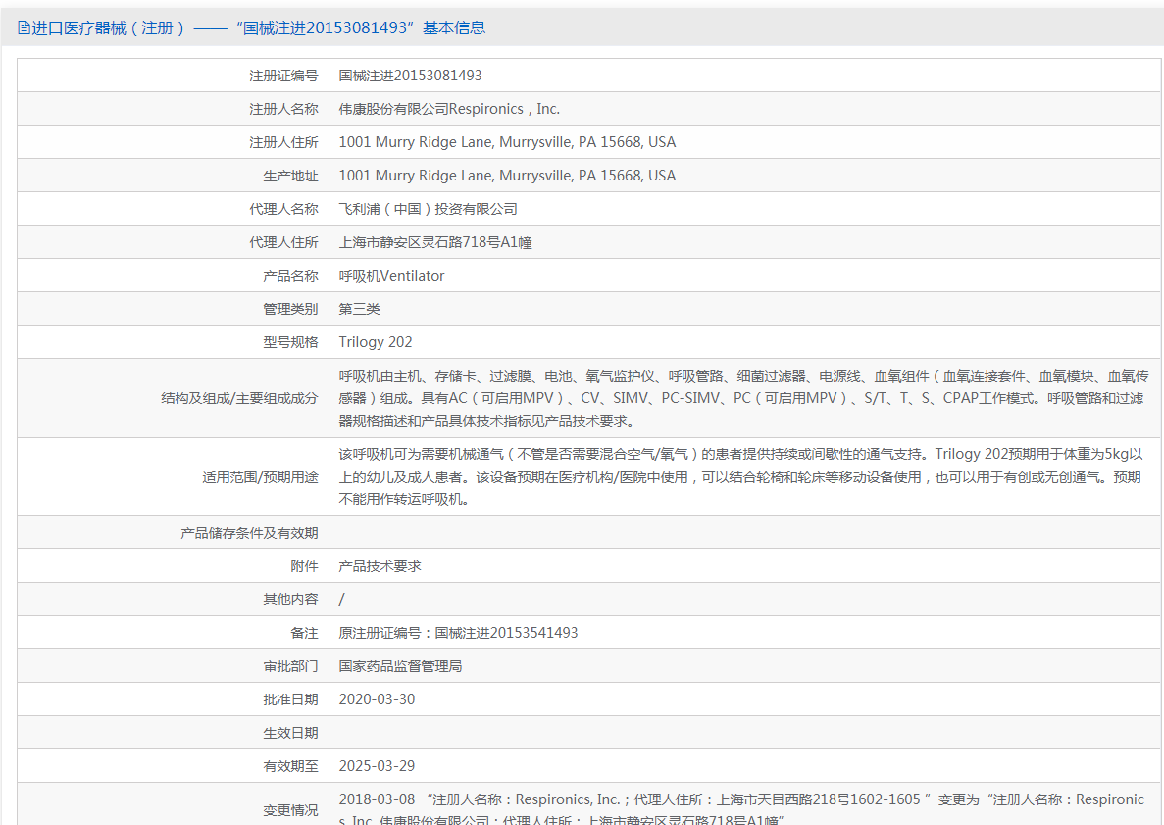Viewport: 1164px width, 825px height.
Task: Click the label '注册人名称'
Action: (x=283, y=109)
